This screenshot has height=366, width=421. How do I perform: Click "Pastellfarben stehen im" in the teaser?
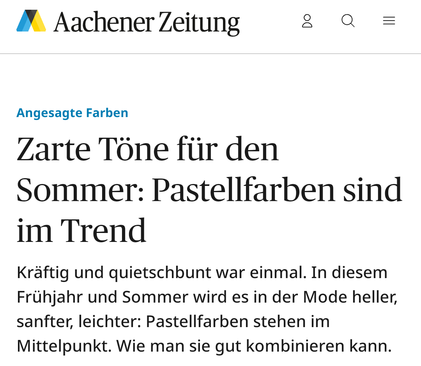point(238,322)
